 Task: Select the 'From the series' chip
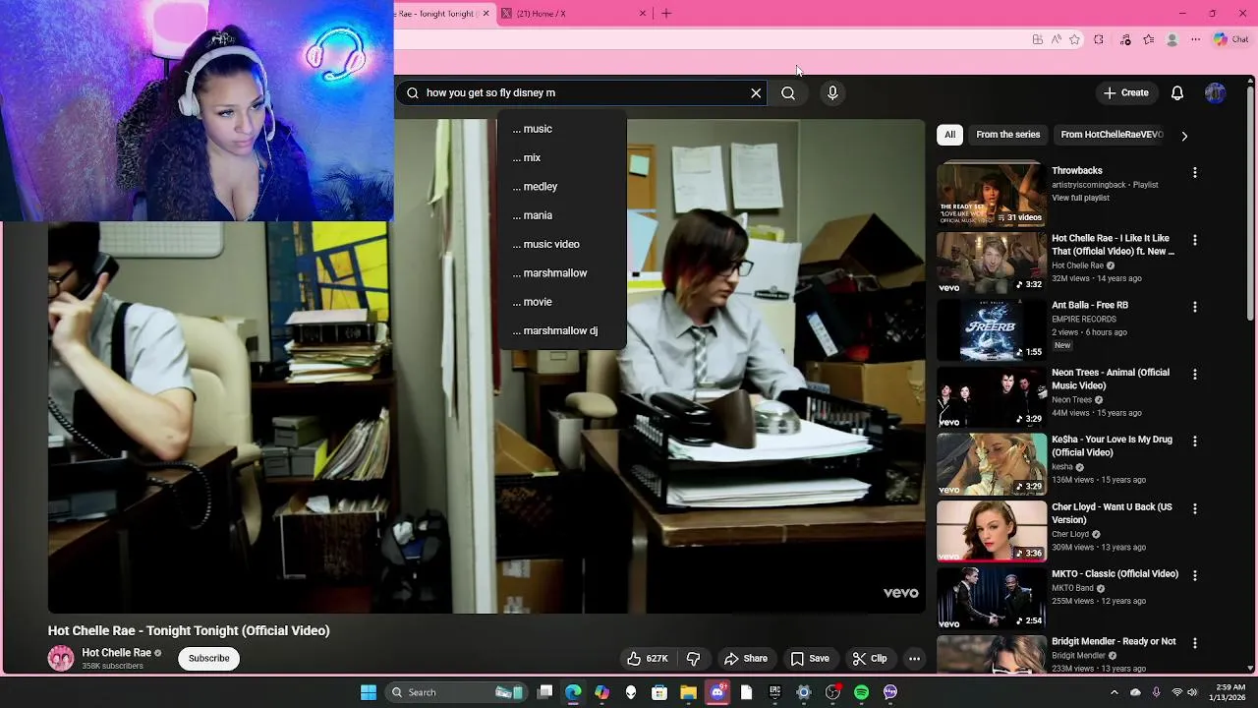(1007, 135)
